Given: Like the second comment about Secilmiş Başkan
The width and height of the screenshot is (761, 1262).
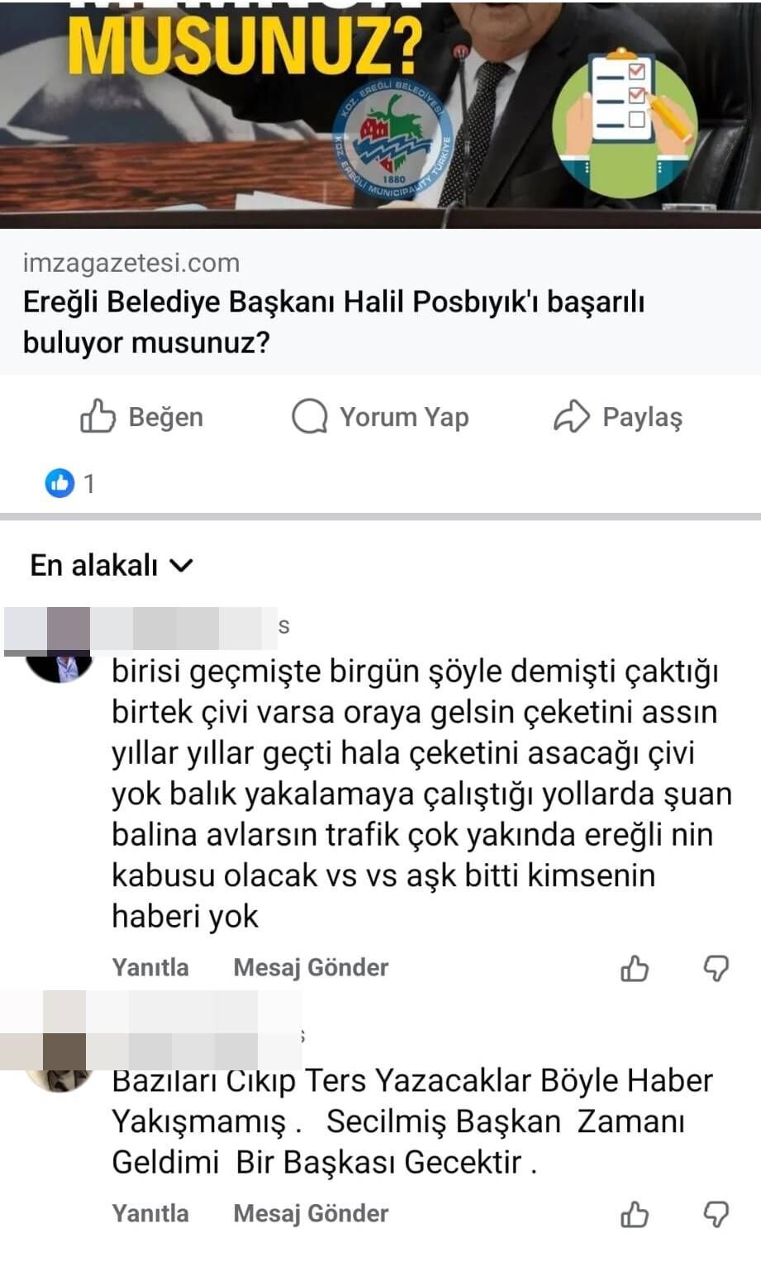Looking at the screenshot, I should (635, 1214).
